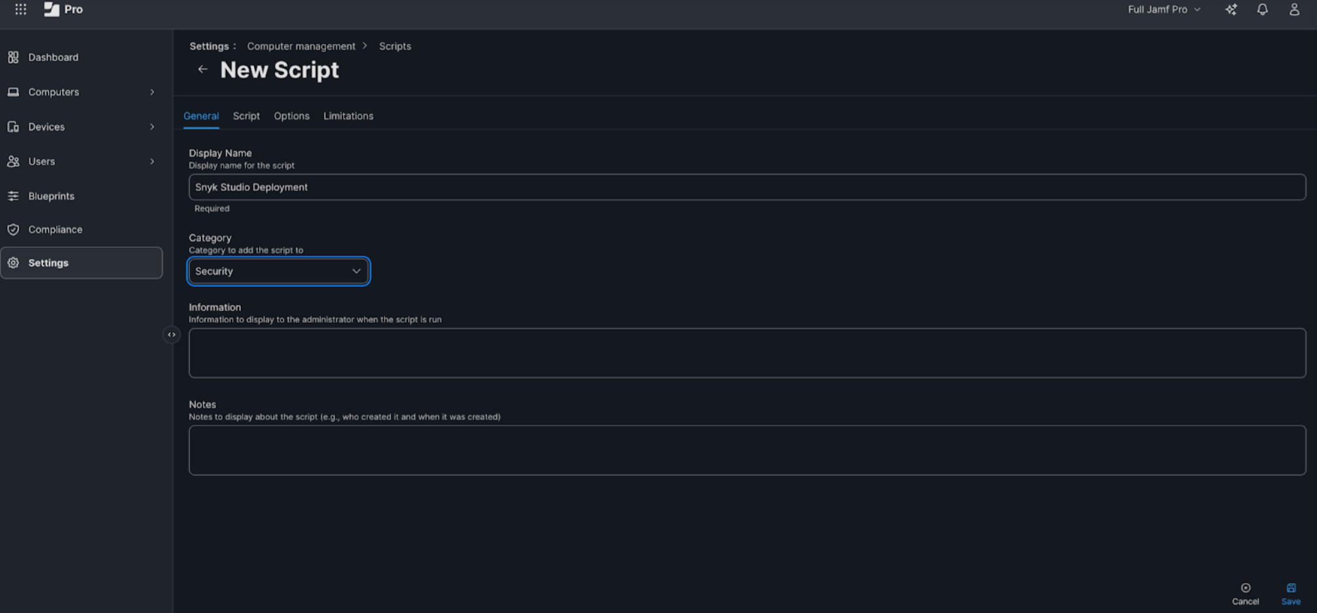
Task: Click the Cancel circle icon
Action: (1245, 588)
